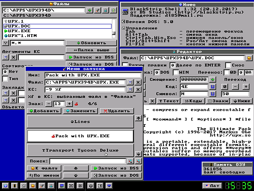Enable the Тип sorting checkbox
254x191 pixels.
pos(5,79)
